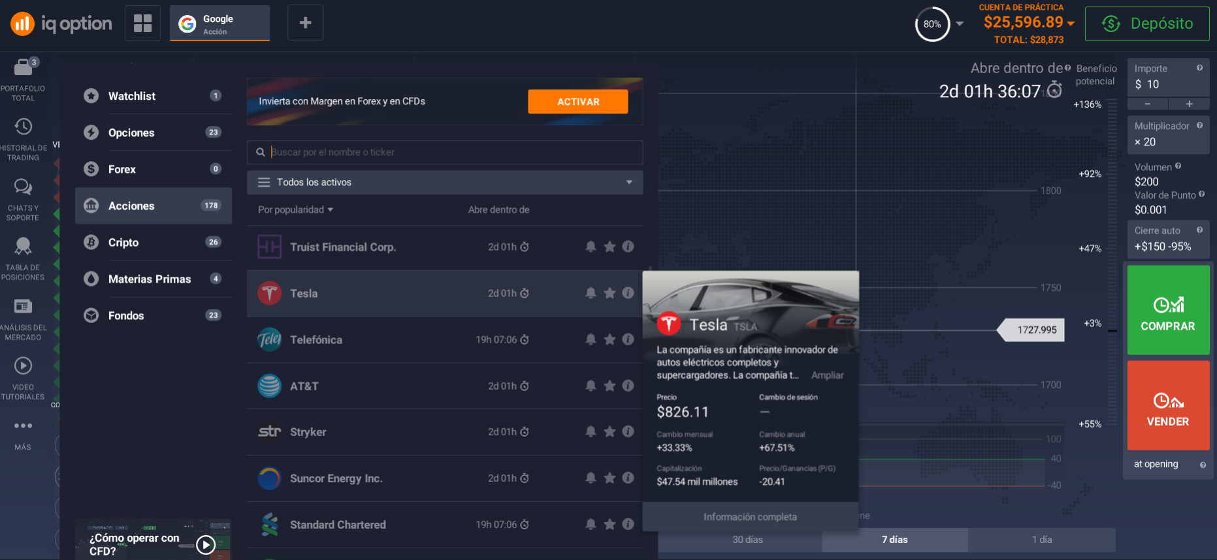Open Información completa for Tesla
1217x560 pixels.
750,517
